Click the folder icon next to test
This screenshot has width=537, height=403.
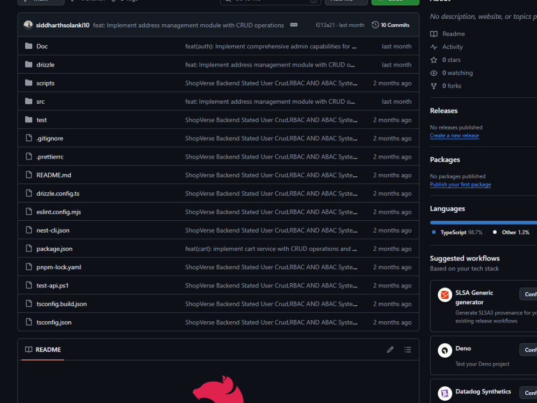point(29,120)
